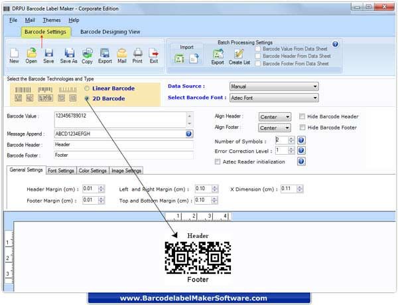Switch to Barcode Designing View
Viewport: 398px width, 305px height.
click(x=109, y=31)
